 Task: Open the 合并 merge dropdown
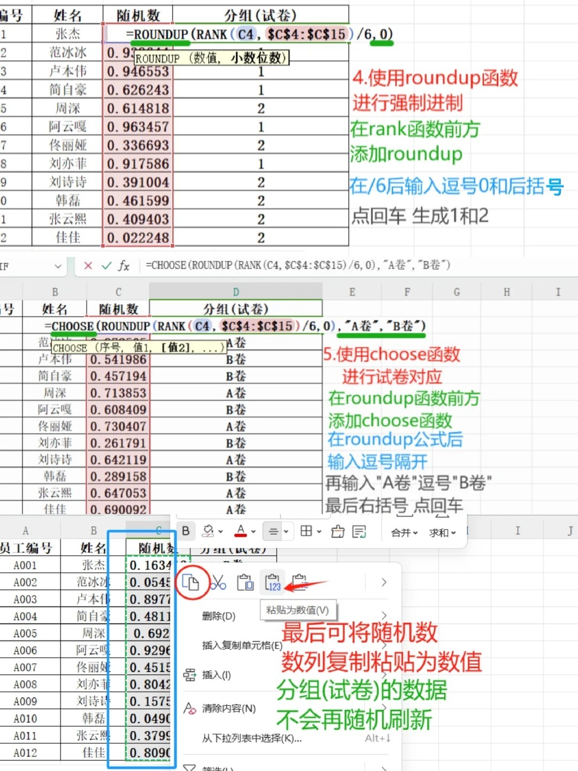404,533
